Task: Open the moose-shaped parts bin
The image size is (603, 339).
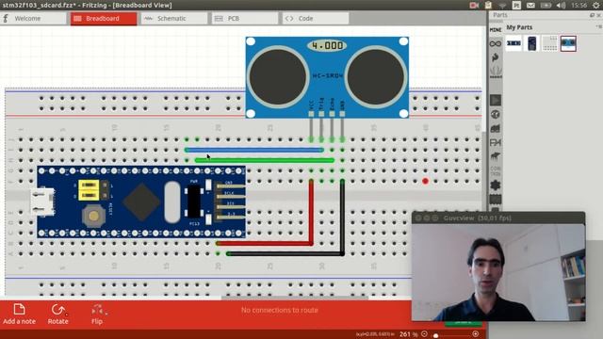Action: coord(496,156)
